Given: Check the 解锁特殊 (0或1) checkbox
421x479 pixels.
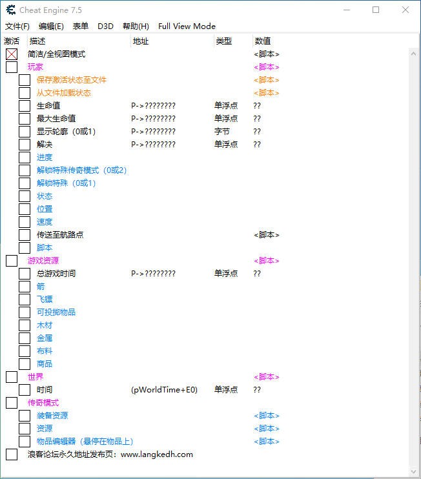Looking at the screenshot, I should click(x=25, y=183).
